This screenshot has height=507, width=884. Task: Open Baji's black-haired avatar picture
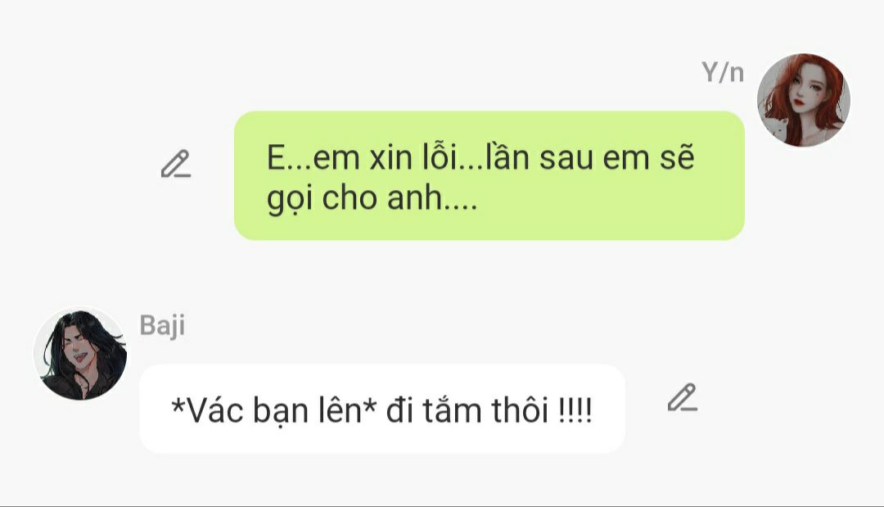coord(80,354)
